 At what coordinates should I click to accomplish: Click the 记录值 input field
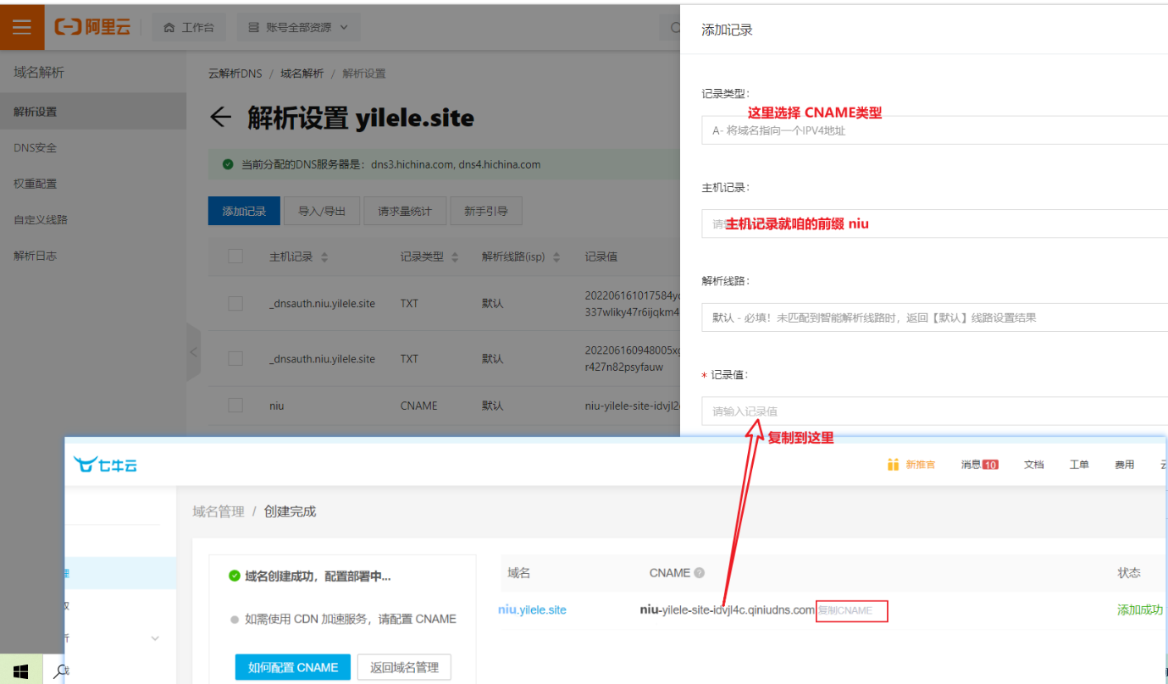934,411
